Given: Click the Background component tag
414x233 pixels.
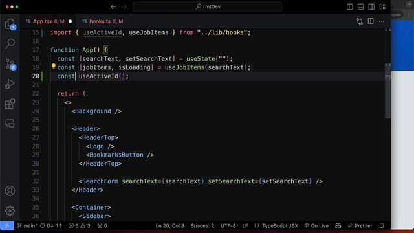Looking at the screenshot, I should [93, 111].
